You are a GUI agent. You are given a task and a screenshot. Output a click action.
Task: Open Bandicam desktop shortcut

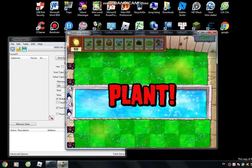(x=55, y=28)
